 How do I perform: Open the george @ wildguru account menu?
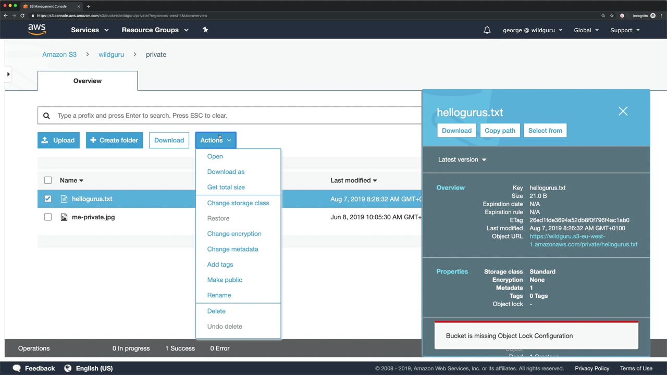click(x=533, y=30)
